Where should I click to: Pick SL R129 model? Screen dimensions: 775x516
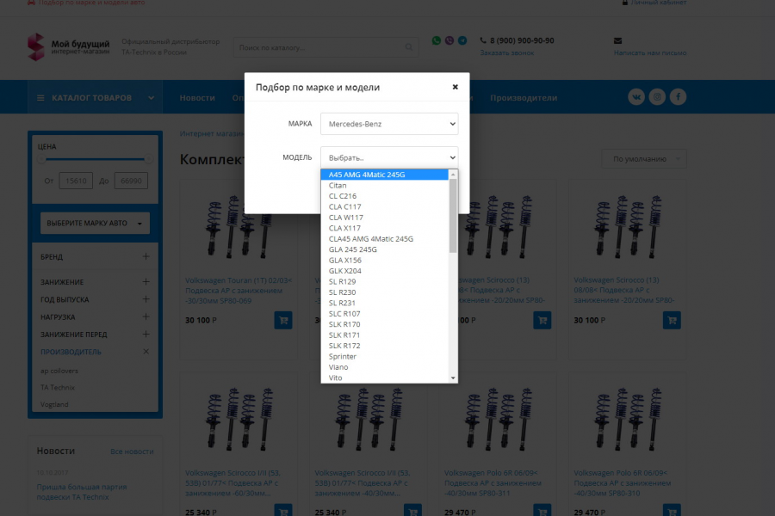pos(385,281)
